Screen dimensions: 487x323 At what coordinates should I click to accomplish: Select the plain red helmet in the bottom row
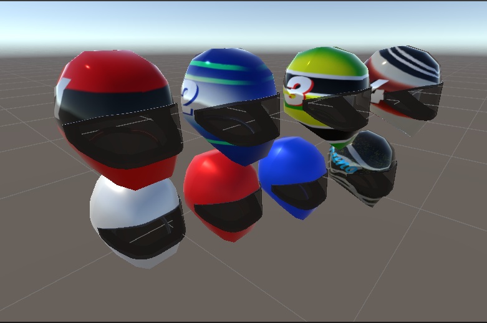(x=223, y=195)
